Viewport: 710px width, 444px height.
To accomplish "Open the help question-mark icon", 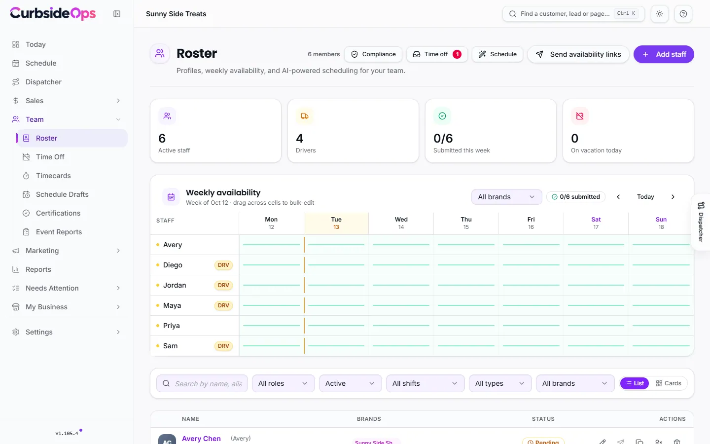I will (x=683, y=14).
